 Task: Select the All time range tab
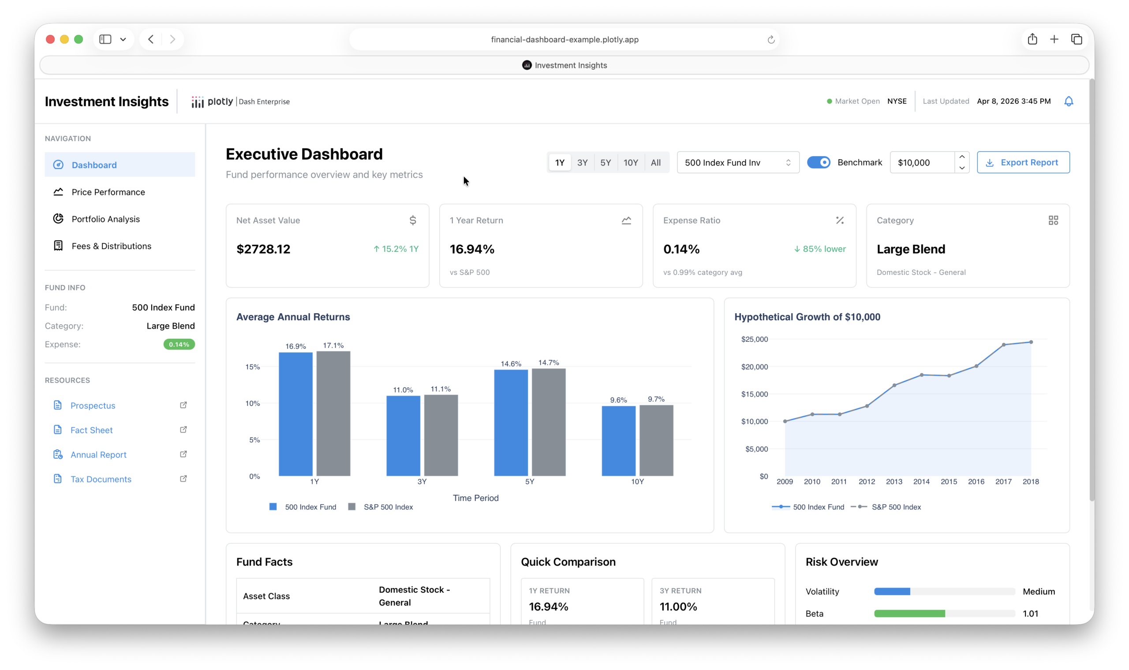tap(655, 162)
